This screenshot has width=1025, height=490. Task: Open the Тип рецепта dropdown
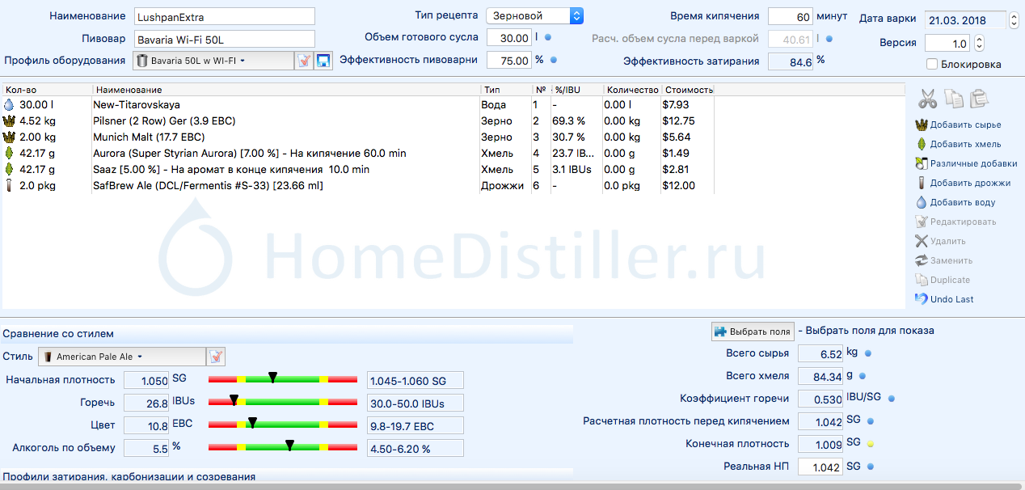pos(534,15)
